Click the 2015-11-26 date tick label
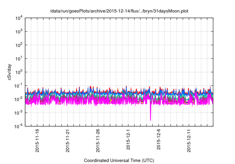 click(x=98, y=141)
